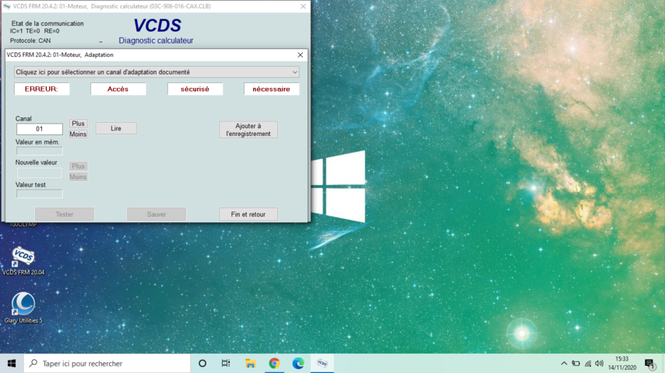Click the Diagnostic calculateur heading
This screenshot has height=373, width=665.
[x=156, y=40]
